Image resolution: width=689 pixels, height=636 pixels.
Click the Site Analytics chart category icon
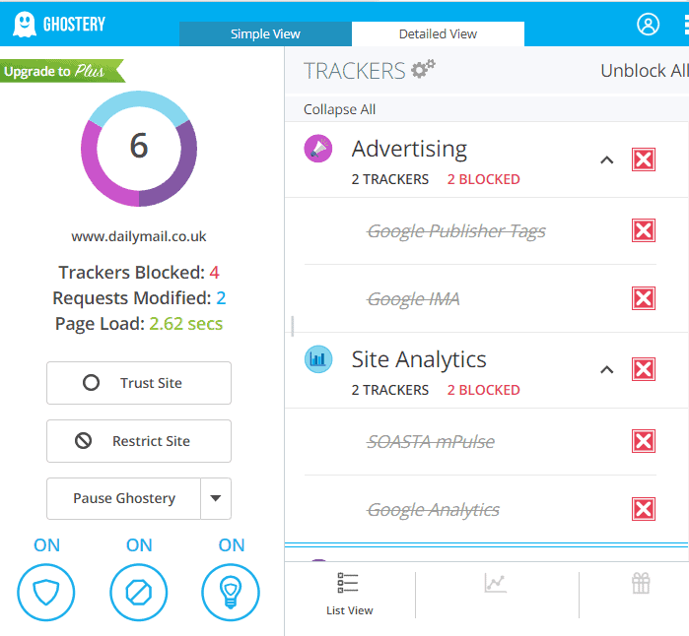(318, 359)
